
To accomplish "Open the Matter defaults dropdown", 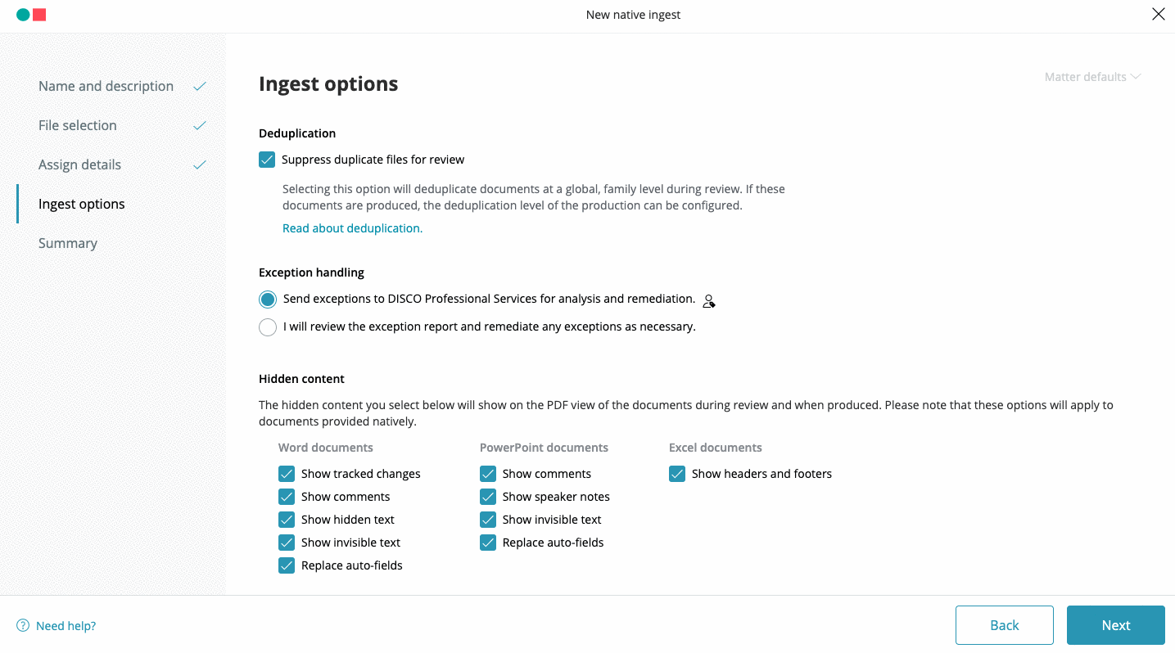I will [1092, 77].
